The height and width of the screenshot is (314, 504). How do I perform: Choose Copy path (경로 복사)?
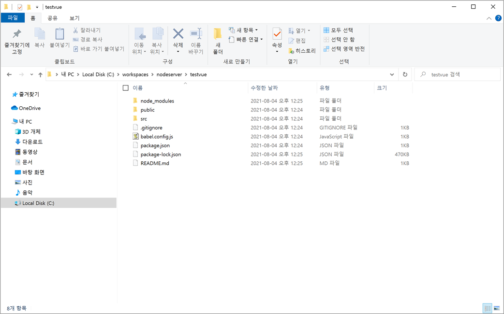(x=88, y=40)
